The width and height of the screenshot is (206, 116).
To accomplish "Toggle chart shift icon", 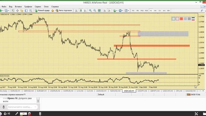I will click(109, 11).
